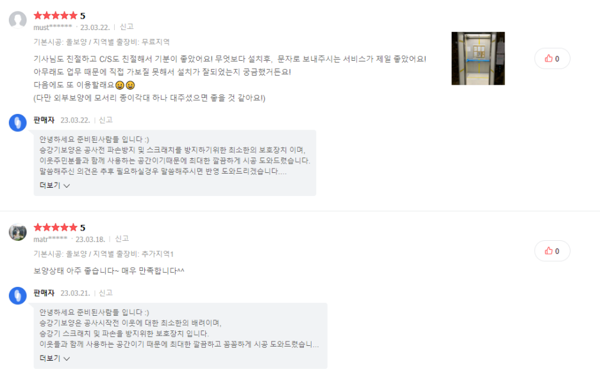The image size is (600, 376).
Task: Report matr***** review via 신고 link
Action: [122, 239]
